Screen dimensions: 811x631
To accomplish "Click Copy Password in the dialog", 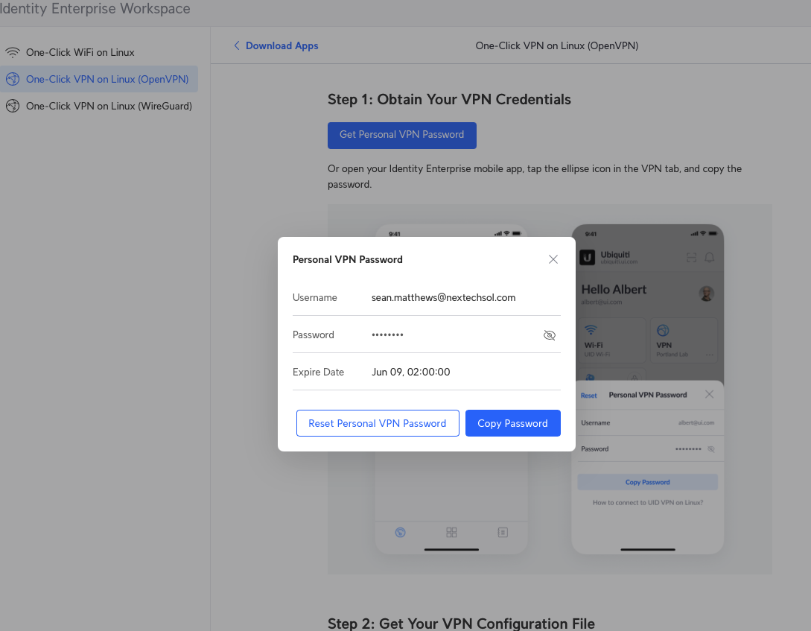I will point(512,423).
